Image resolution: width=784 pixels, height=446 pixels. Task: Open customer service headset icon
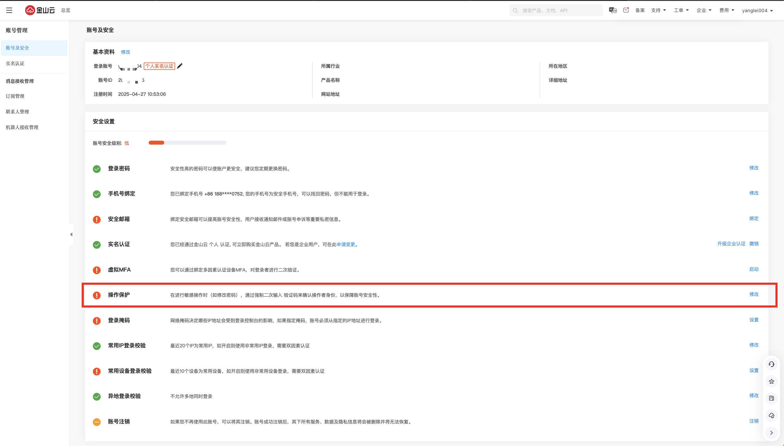[772, 364]
